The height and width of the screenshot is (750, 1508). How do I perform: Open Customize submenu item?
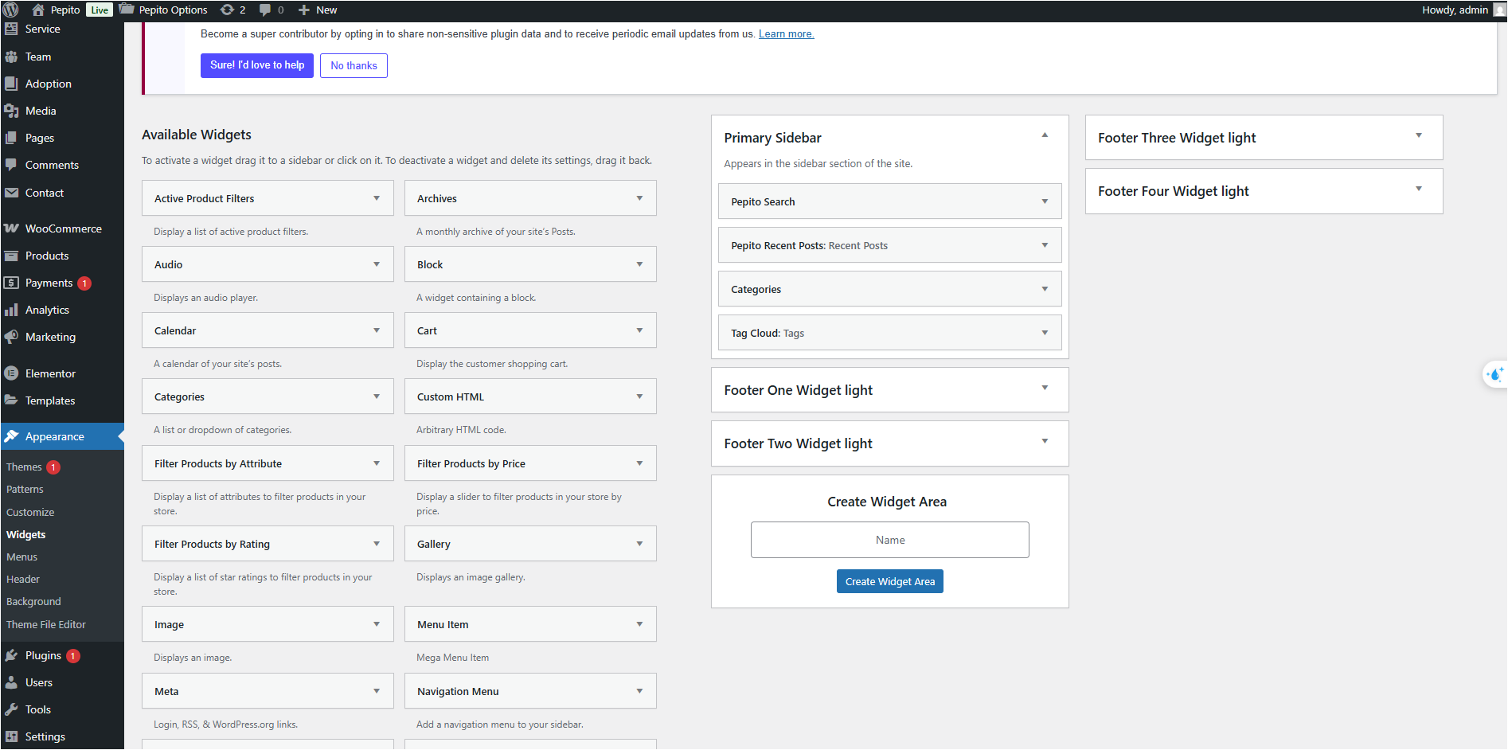tap(30, 513)
